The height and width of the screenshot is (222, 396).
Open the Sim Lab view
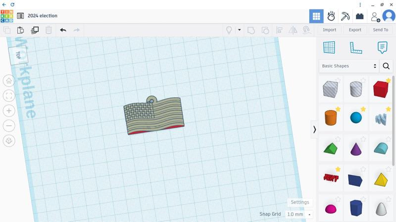pos(331,16)
